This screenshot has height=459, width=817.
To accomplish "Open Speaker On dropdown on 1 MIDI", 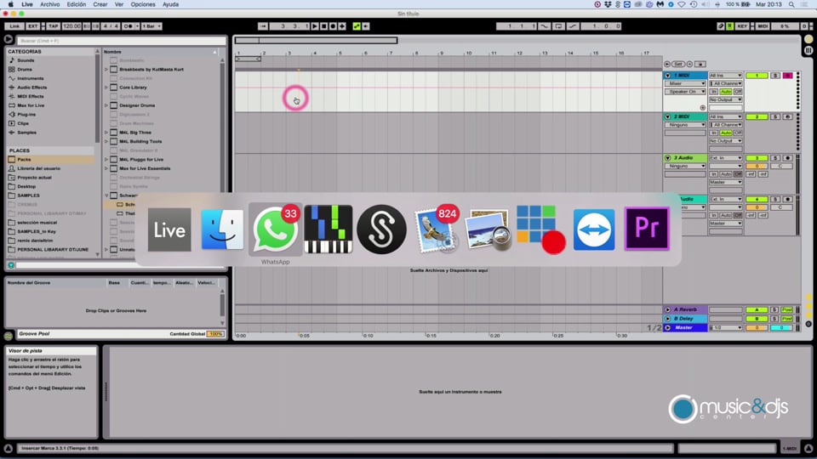I will [x=685, y=92].
